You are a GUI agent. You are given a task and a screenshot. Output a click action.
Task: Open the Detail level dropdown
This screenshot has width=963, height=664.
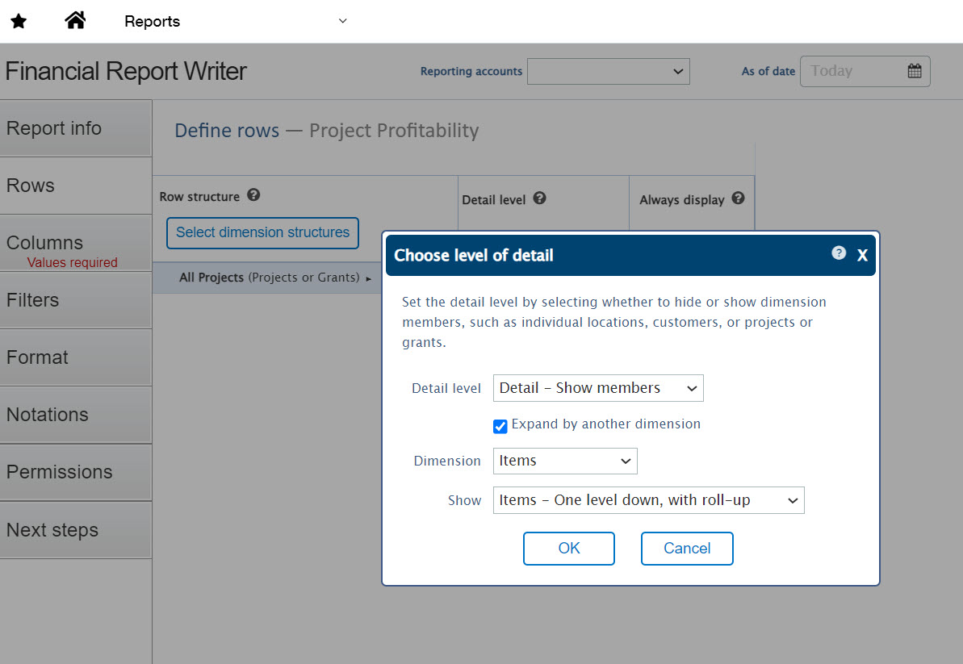(598, 388)
